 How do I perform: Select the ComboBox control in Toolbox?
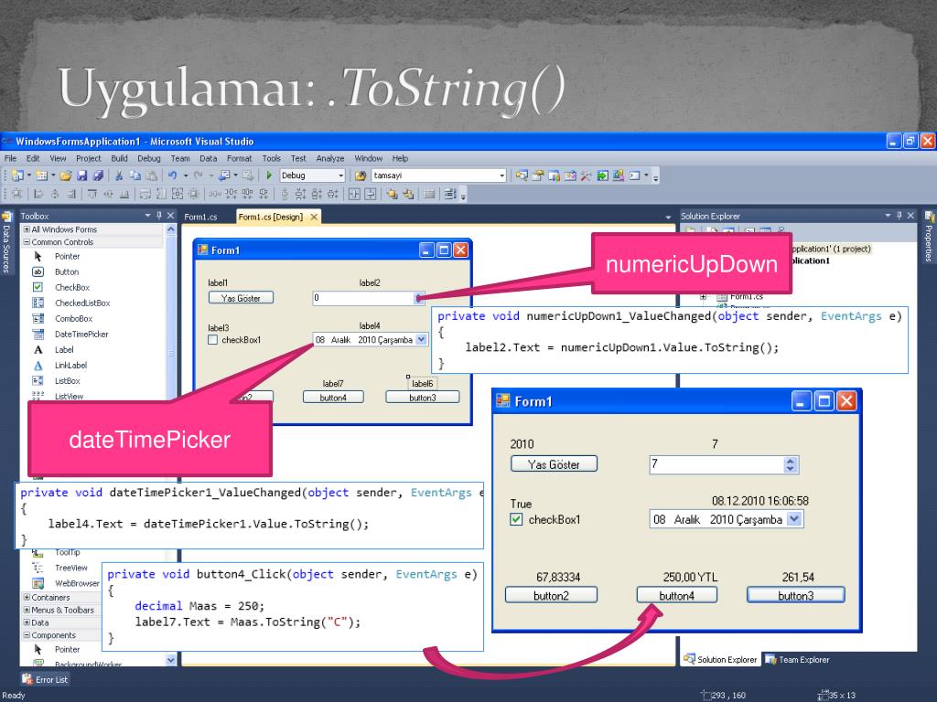tap(73, 319)
